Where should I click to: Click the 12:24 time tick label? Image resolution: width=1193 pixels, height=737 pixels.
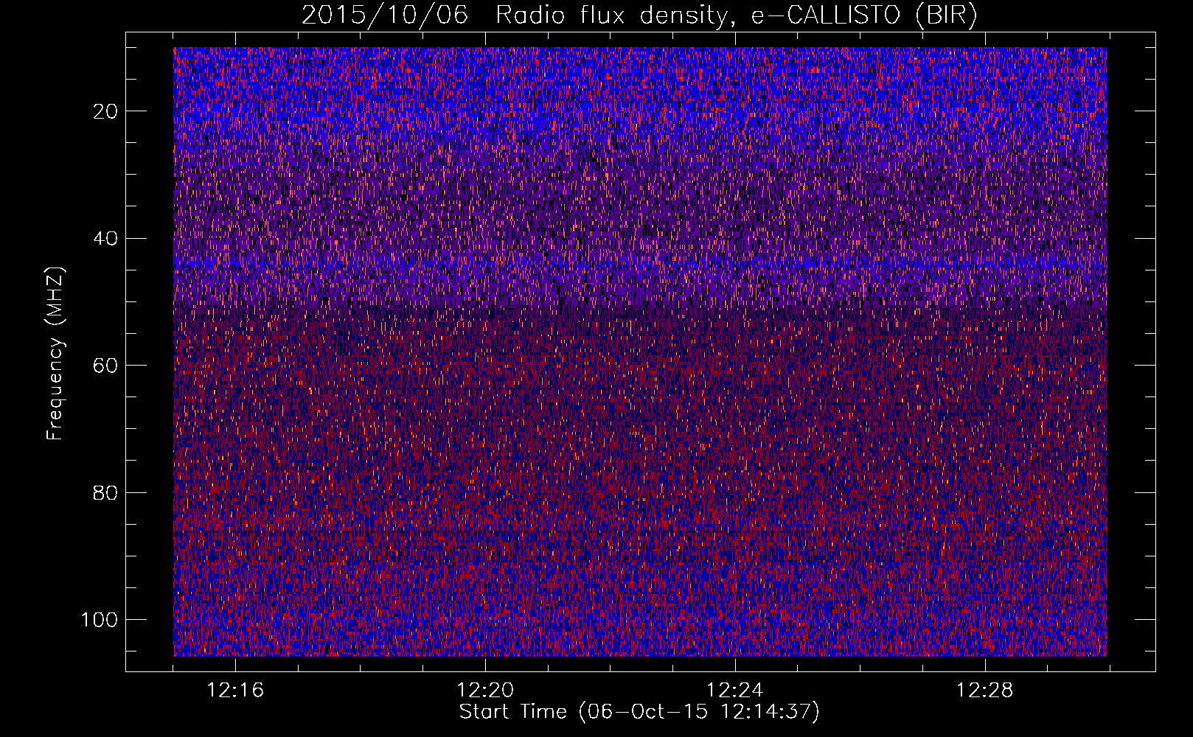pos(735,691)
